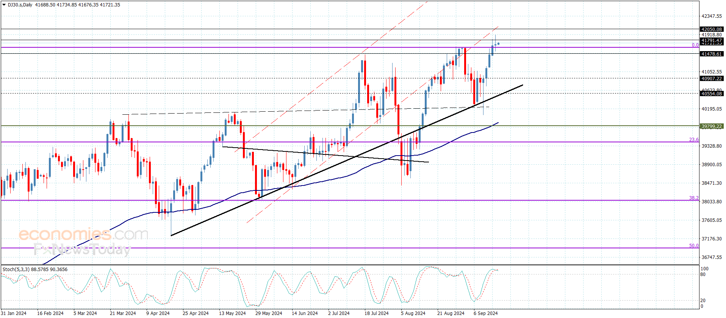The width and height of the screenshot is (726, 318).
Task: Select the 41052.55 price axis value
Action: point(712,72)
